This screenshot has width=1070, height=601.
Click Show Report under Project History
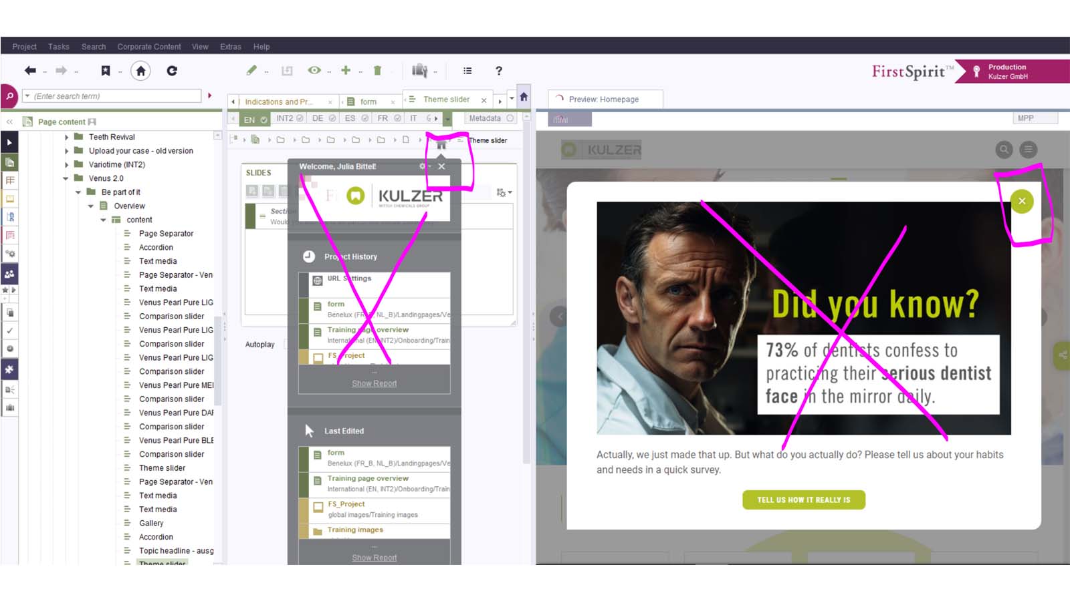374,383
